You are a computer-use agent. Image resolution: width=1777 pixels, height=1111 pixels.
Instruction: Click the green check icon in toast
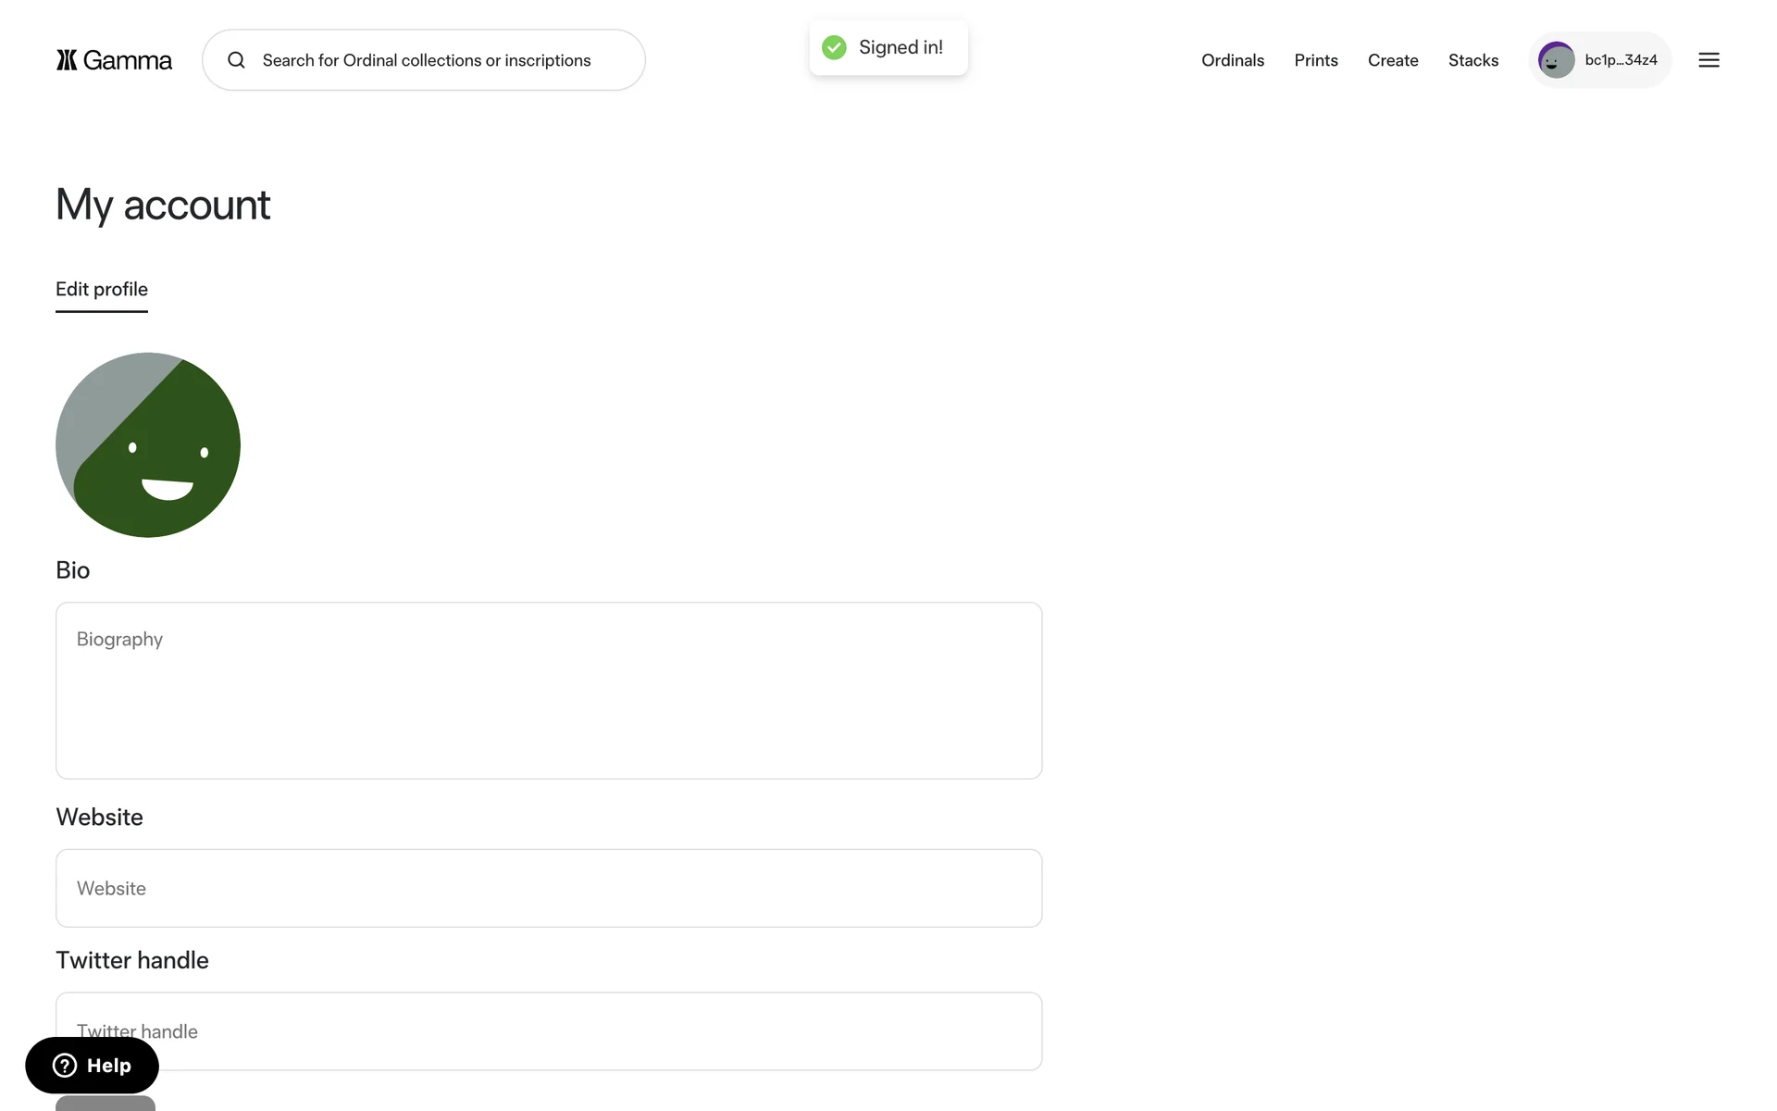click(834, 47)
